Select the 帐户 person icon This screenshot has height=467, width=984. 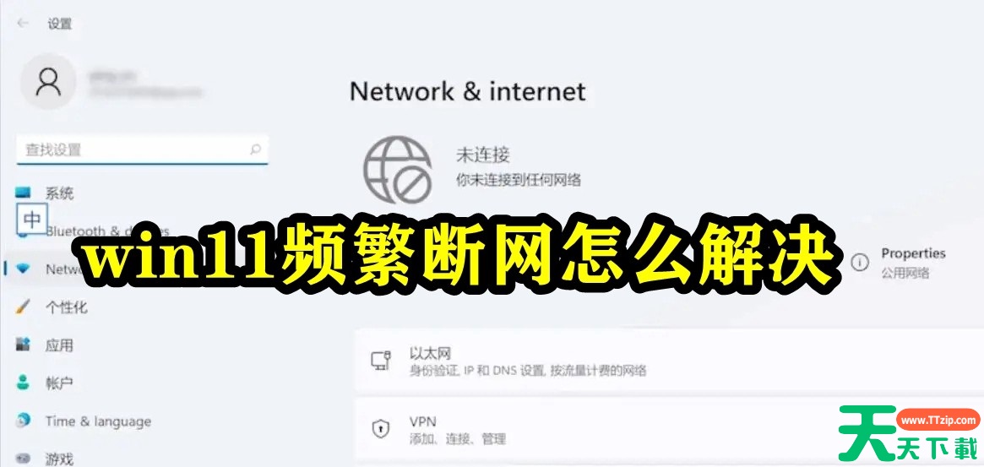(23, 383)
